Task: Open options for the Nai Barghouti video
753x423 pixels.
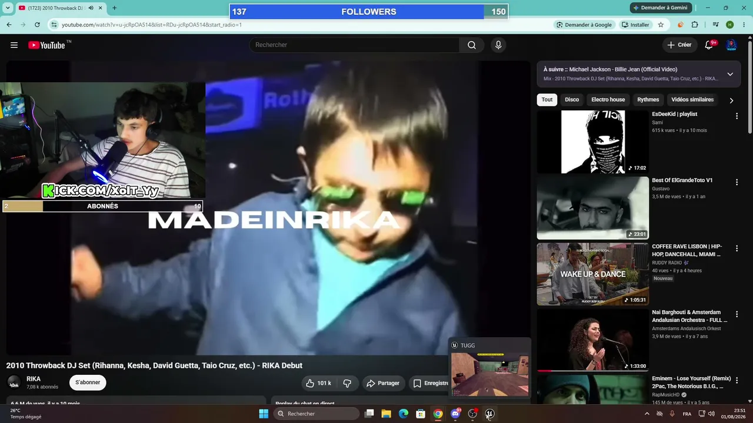Action: (737, 314)
